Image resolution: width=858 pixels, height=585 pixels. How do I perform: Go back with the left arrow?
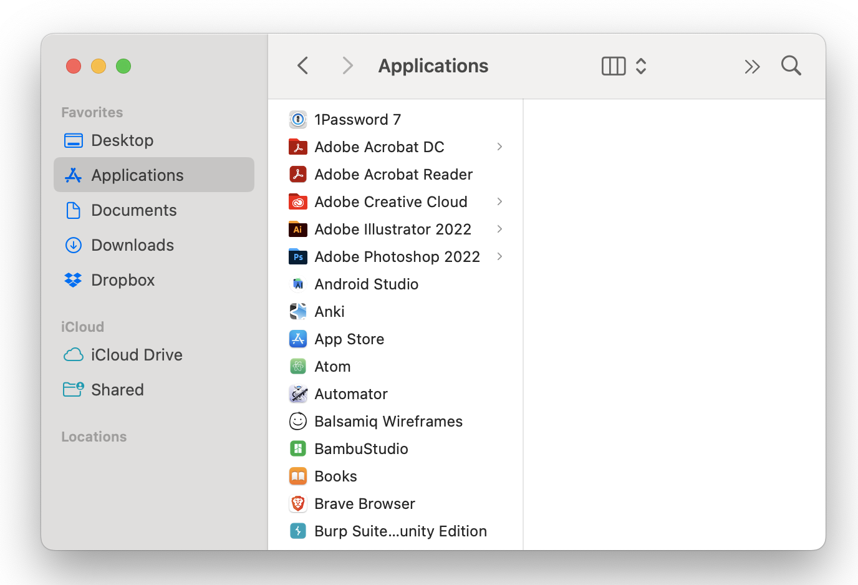click(303, 65)
